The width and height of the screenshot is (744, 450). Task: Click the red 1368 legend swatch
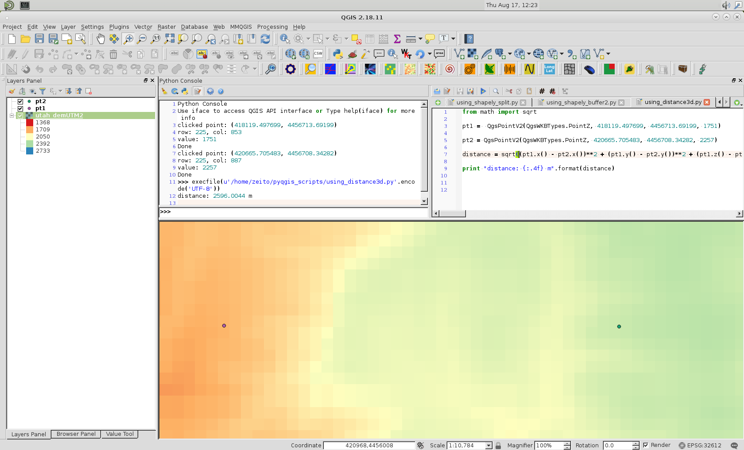click(30, 123)
